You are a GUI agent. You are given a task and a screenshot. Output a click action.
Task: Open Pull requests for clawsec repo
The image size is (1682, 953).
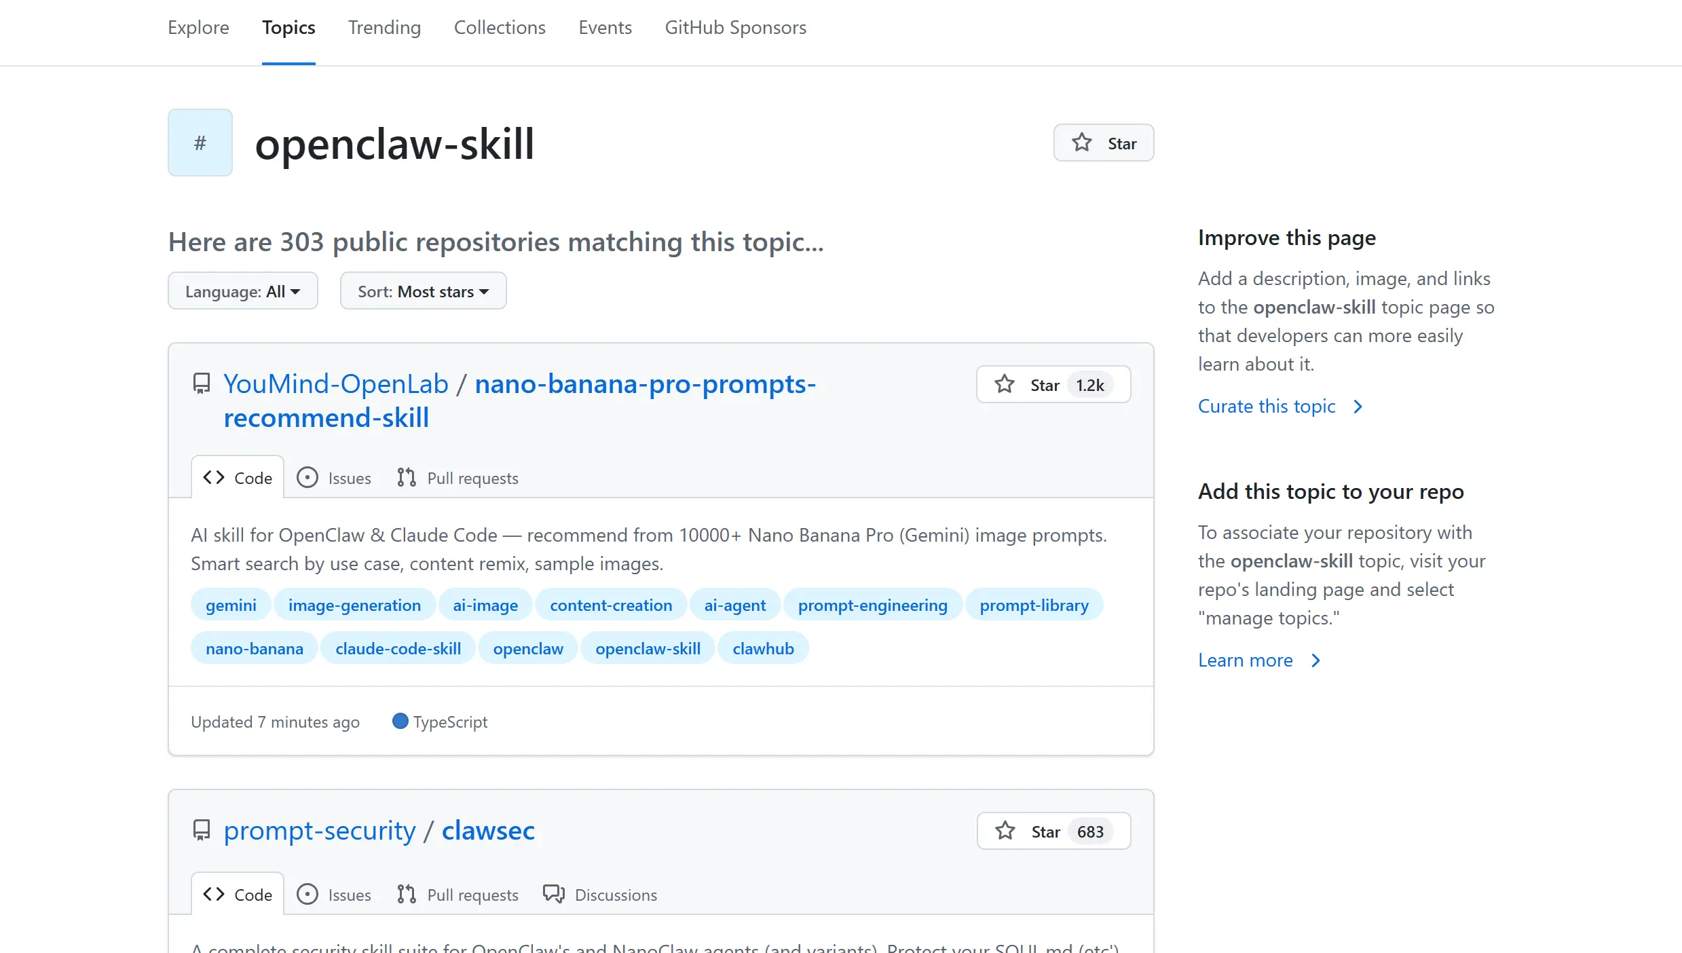458,895
